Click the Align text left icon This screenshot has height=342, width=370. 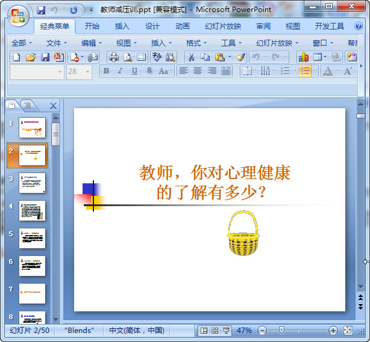pyautogui.click(x=184, y=71)
